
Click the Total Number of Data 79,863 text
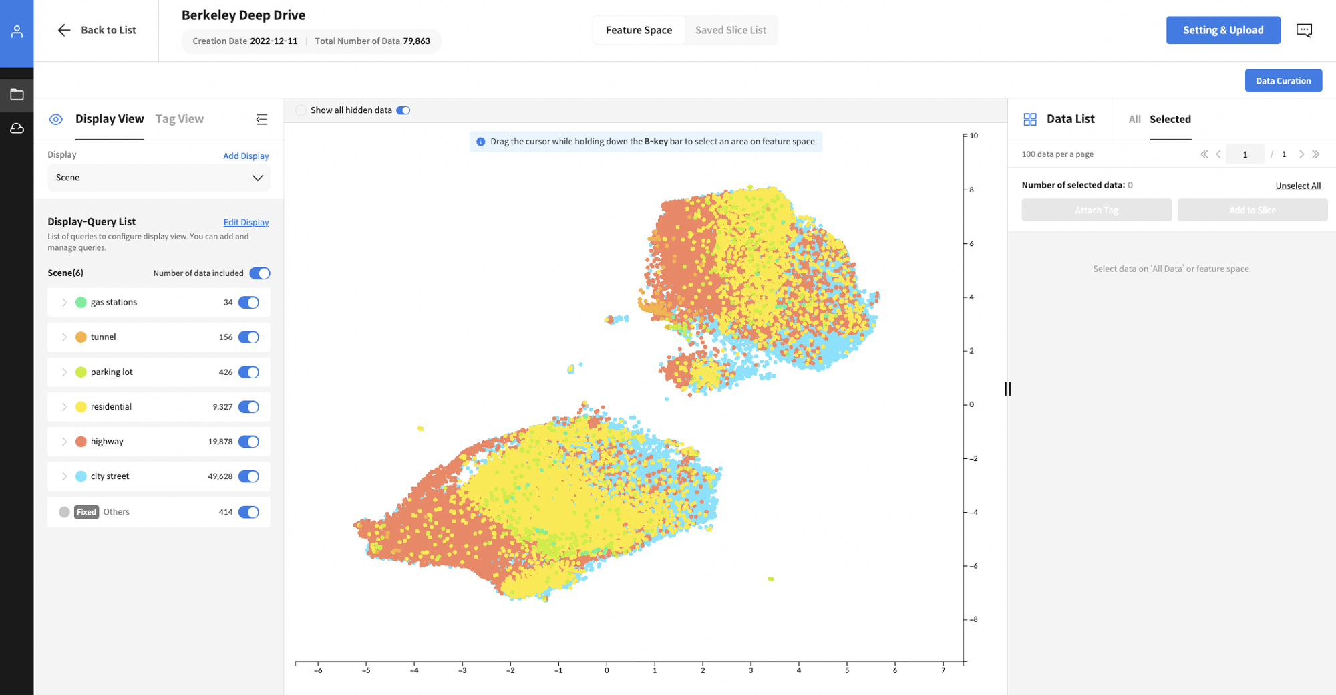pos(372,41)
